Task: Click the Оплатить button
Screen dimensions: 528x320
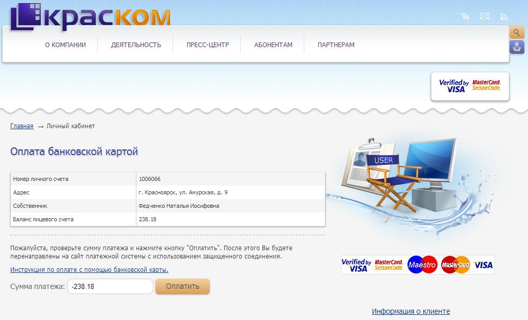Action: coord(182,286)
